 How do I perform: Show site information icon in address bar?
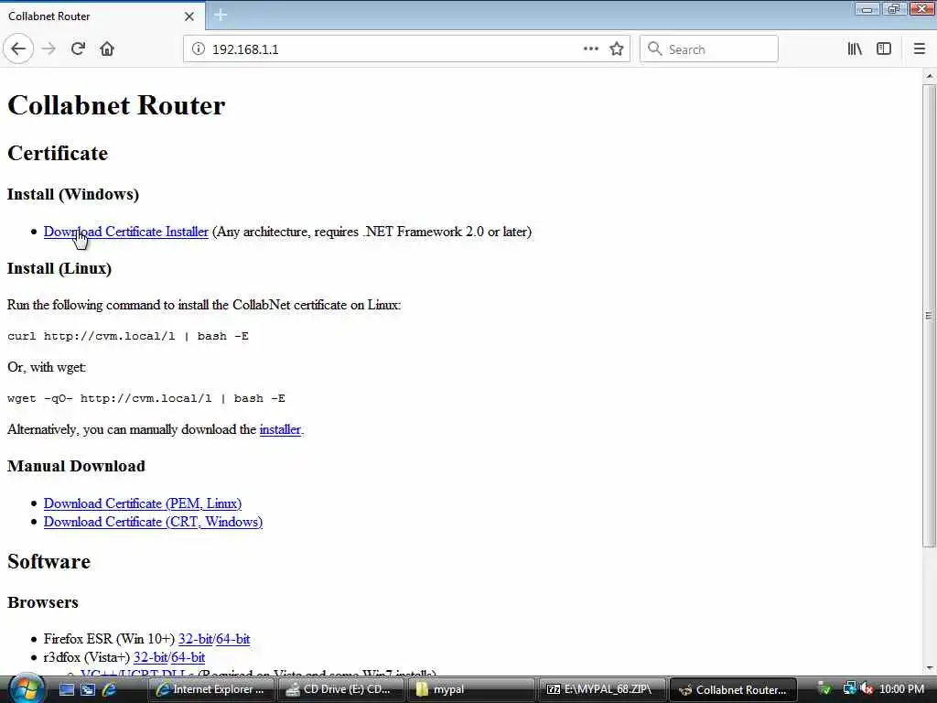pos(199,49)
